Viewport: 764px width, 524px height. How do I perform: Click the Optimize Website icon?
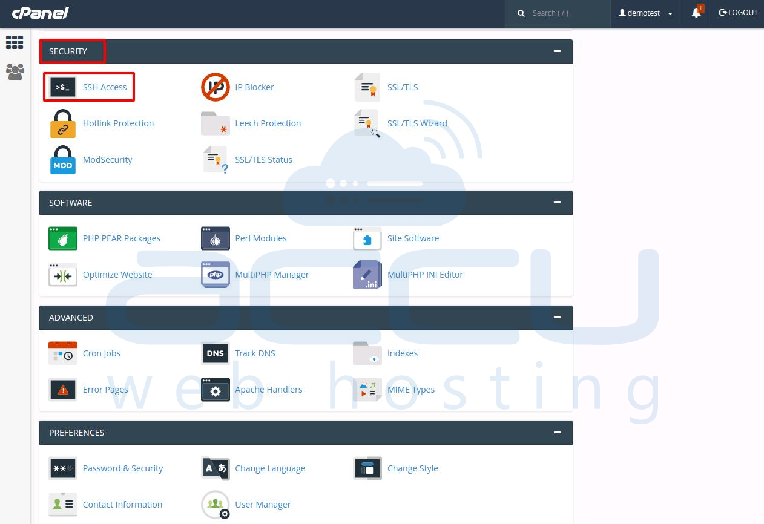point(63,275)
